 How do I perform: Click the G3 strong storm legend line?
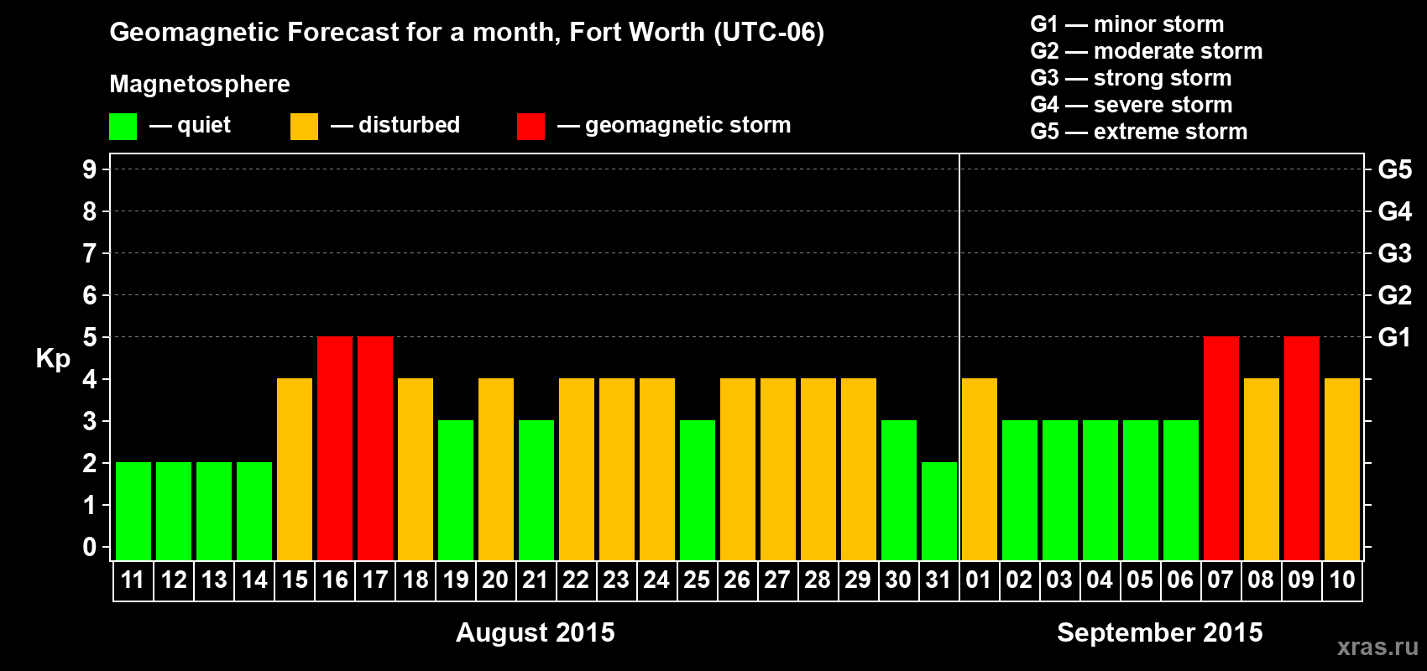(1131, 78)
